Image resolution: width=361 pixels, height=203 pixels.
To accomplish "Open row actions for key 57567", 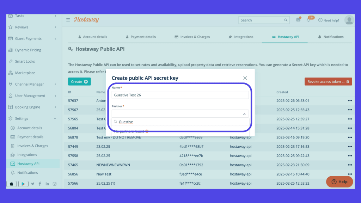I will coord(350,110).
